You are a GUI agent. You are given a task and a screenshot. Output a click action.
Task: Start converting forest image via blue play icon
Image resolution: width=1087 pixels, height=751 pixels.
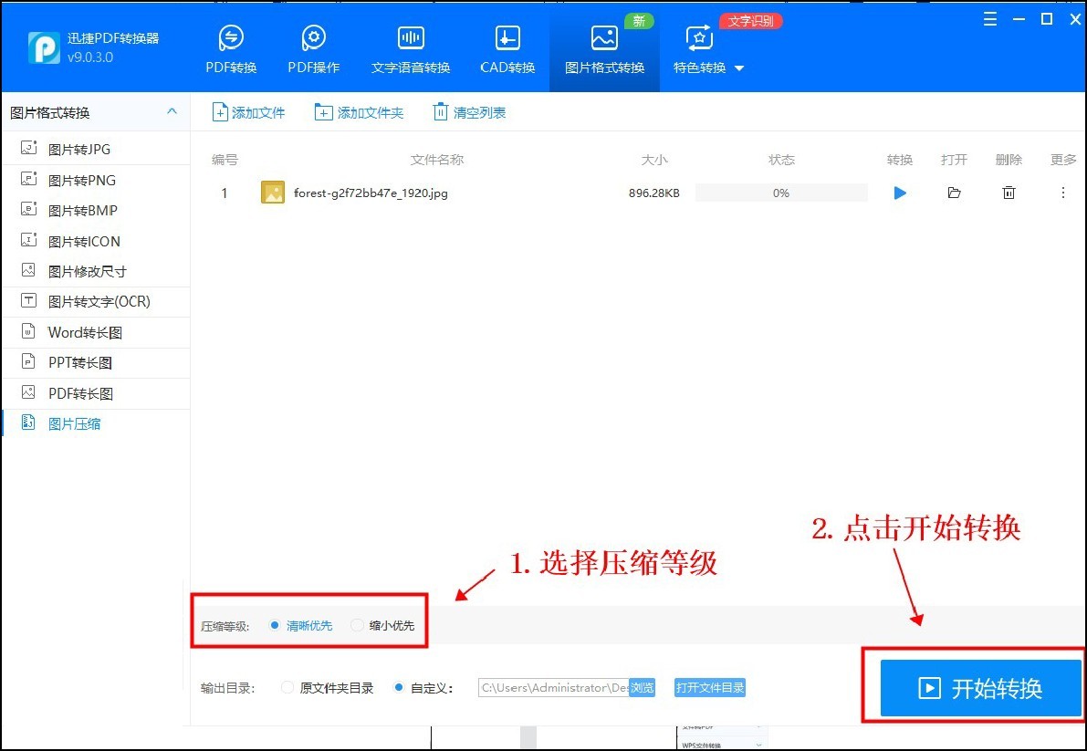tap(899, 193)
